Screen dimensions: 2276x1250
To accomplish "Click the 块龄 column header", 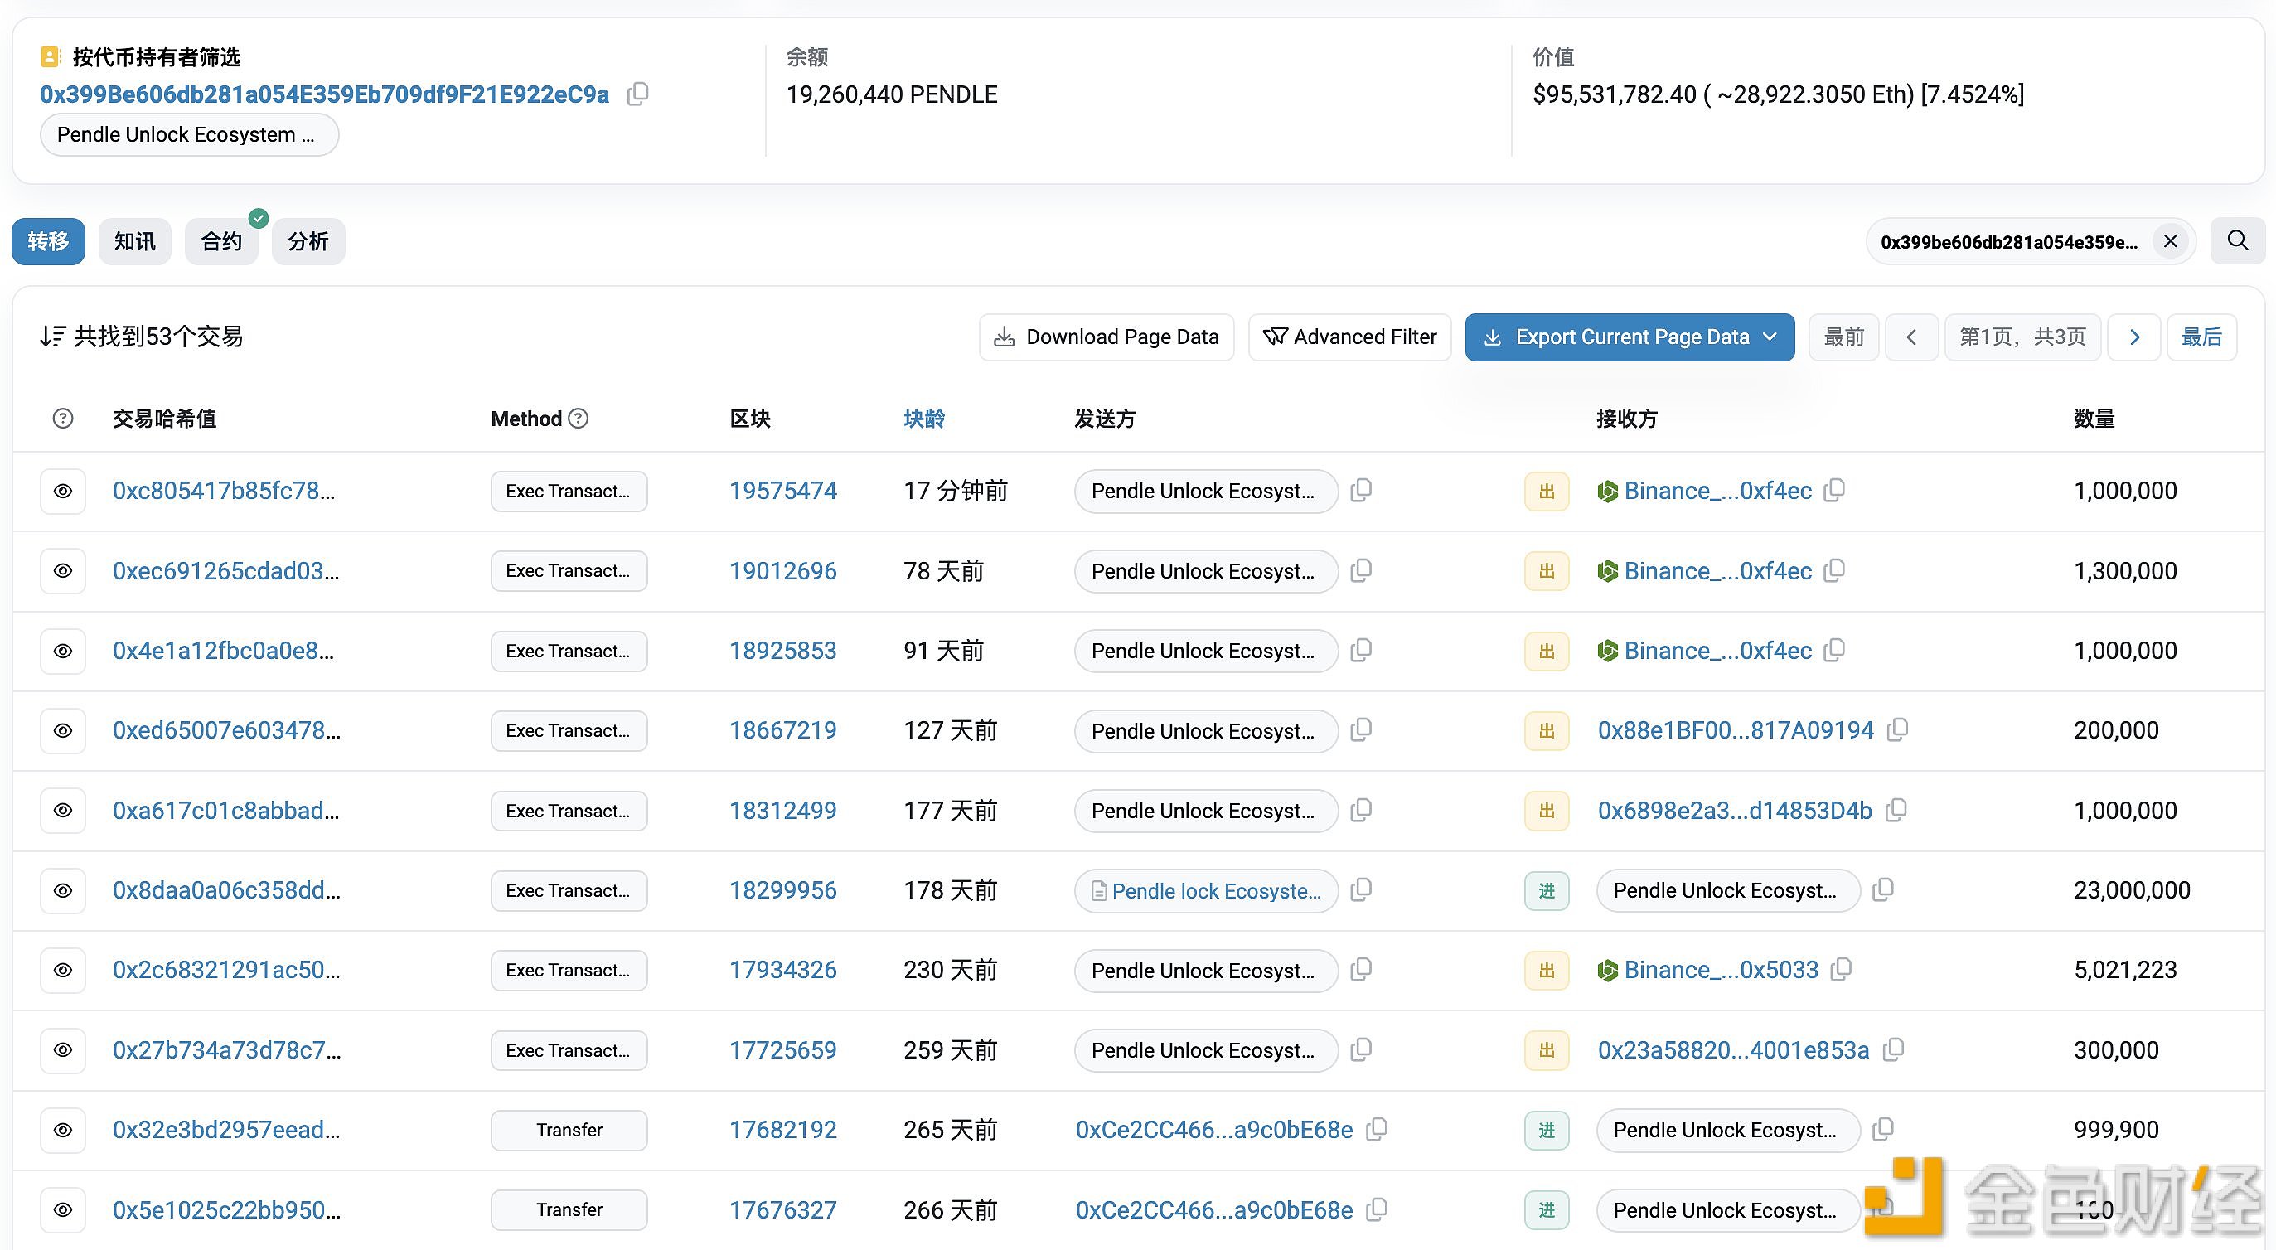I will pos(923,418).
